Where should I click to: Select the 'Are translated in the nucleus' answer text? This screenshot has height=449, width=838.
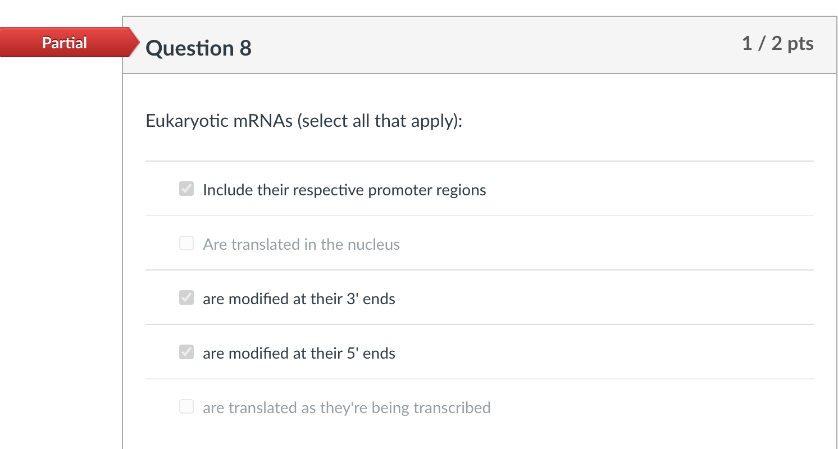301,244
